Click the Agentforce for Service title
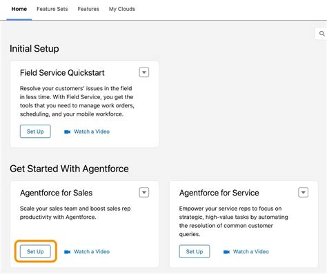 point(219,193)
